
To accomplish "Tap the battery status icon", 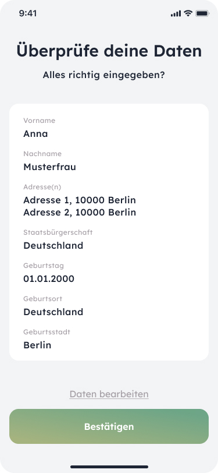I will [x=202, y=13].
